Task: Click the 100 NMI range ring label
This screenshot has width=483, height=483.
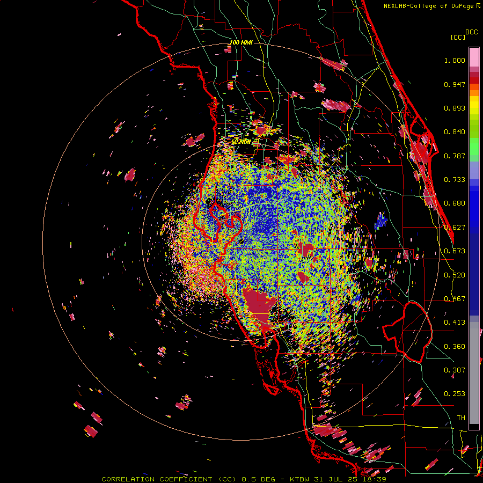Action: 241,42
